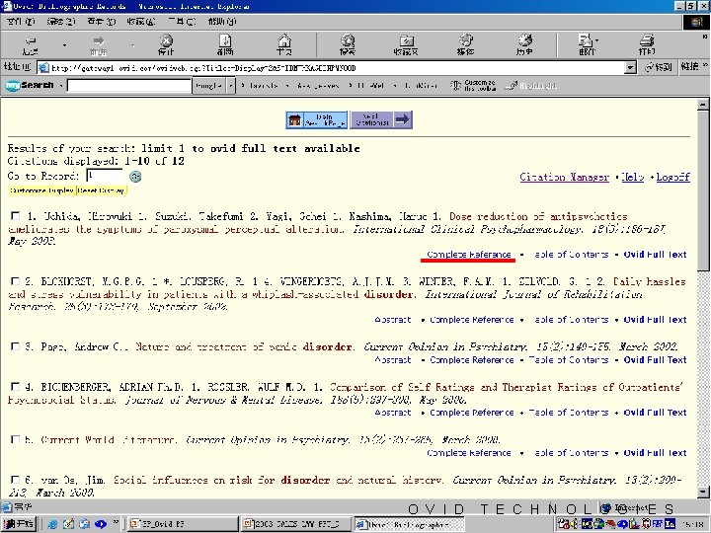Click the Main Search Page house button

317,119
